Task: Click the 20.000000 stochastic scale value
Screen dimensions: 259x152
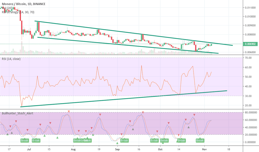Action: pos(251,135)
